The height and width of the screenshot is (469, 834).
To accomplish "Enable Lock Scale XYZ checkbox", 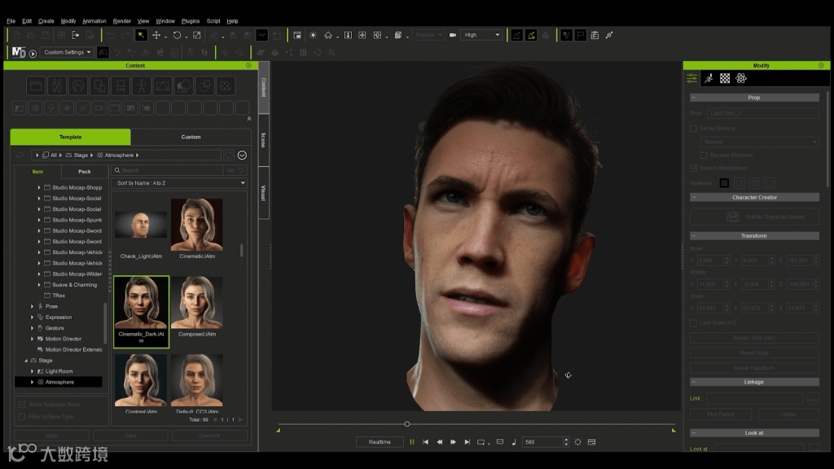I will [x=694, y=322].
